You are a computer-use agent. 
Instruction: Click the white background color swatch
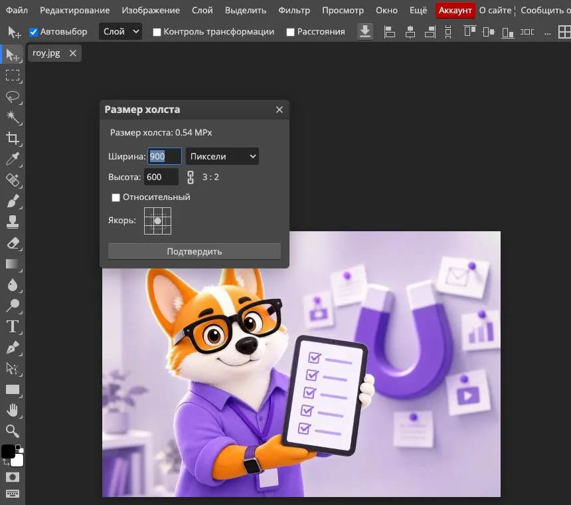(x=18, y=461)
